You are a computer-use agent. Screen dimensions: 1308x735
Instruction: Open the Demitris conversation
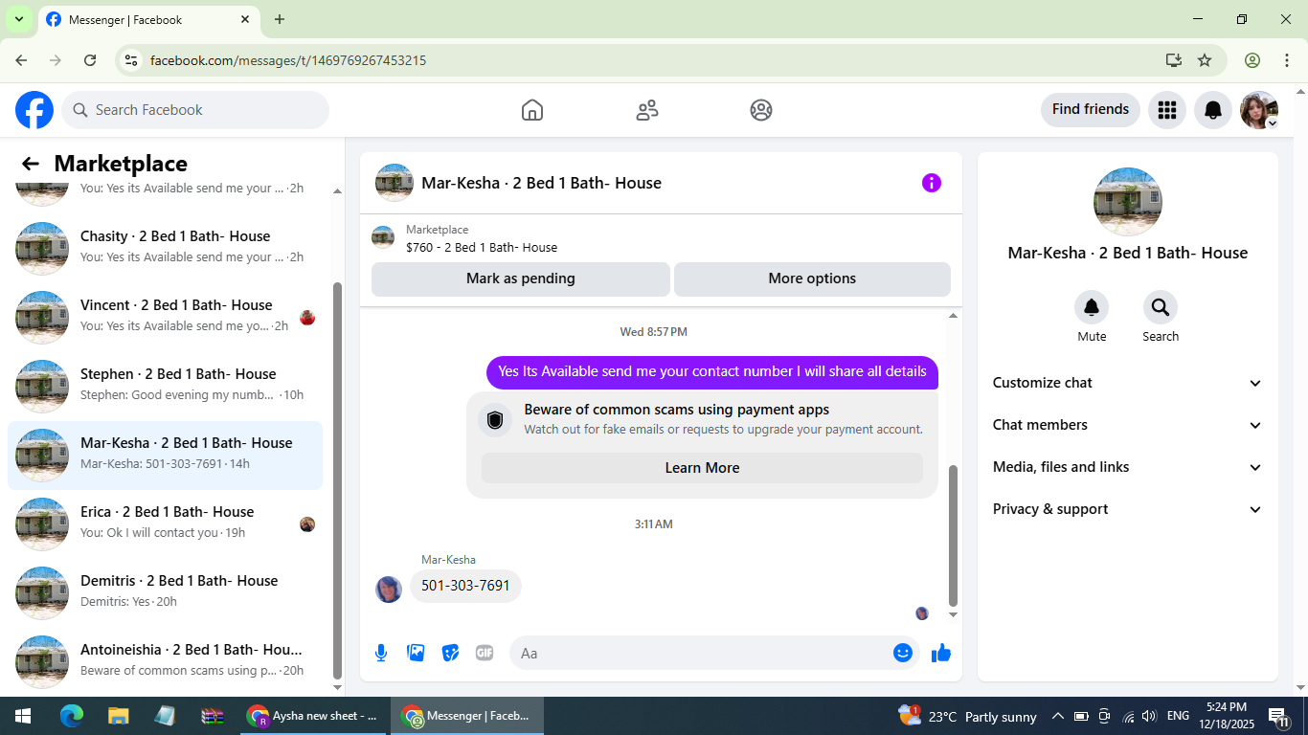[x=165, y=593]
